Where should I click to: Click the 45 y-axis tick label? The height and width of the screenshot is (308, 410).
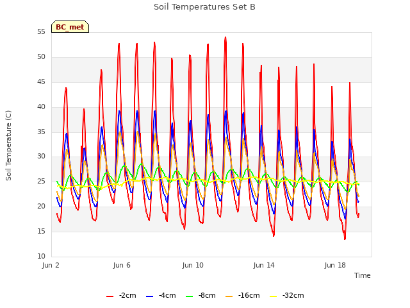(41, 82)
